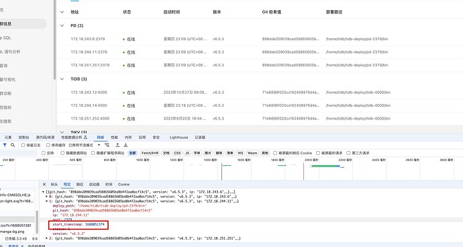Open the Lighthouse DevTools tab
463x247 pixels.
179,138
